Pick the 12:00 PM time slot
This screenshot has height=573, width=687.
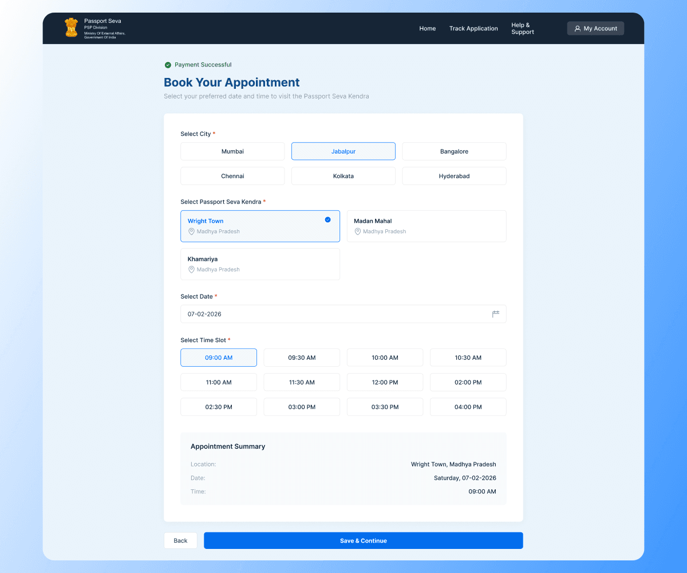tap(385, 382)
